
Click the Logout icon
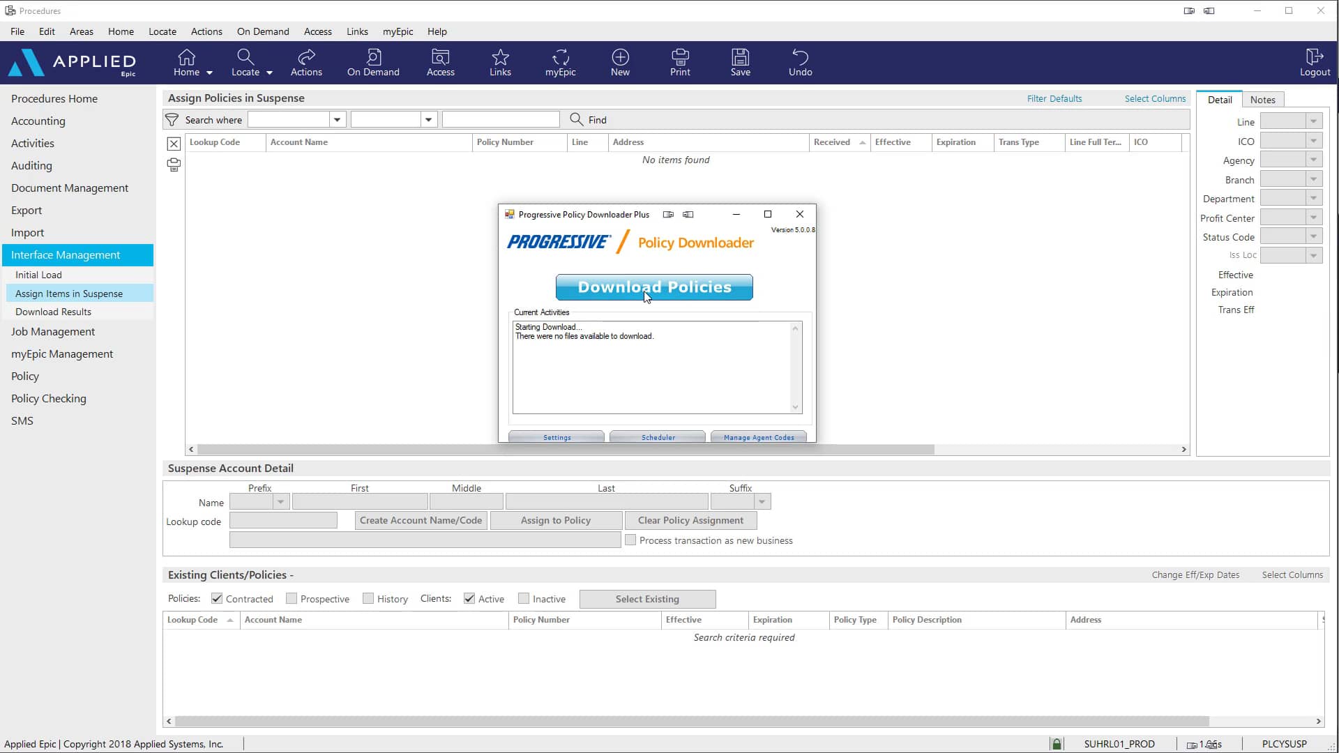tap(1314, 62)
